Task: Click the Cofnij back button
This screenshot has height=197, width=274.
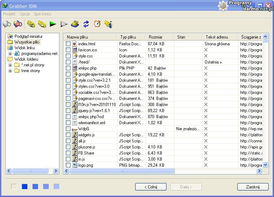Action: point(151,187)
